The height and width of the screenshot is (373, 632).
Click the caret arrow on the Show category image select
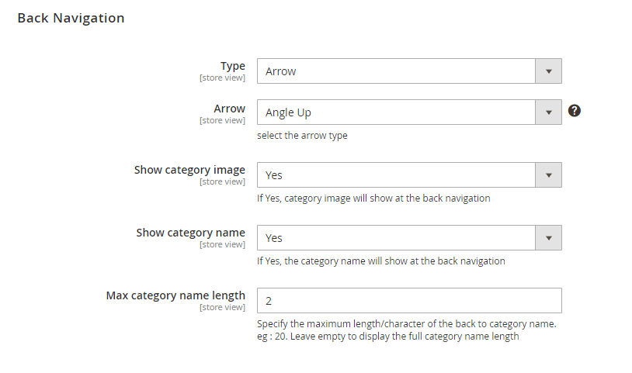(x=549, y=175)
